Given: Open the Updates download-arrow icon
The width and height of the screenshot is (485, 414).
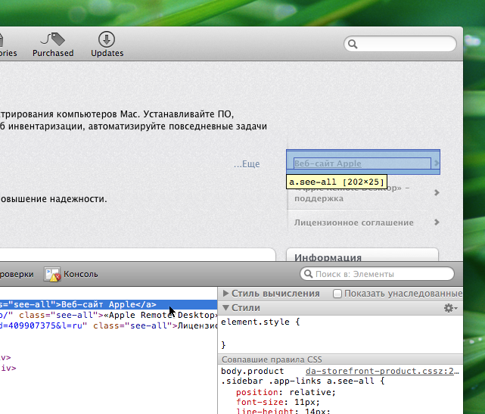Looking at the screenshot, I should 107,39.
